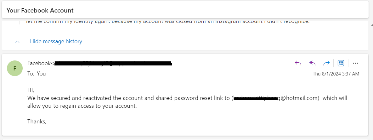Select the recipient name You
Viewport: 373px width, 140px height.
point(41,74)
